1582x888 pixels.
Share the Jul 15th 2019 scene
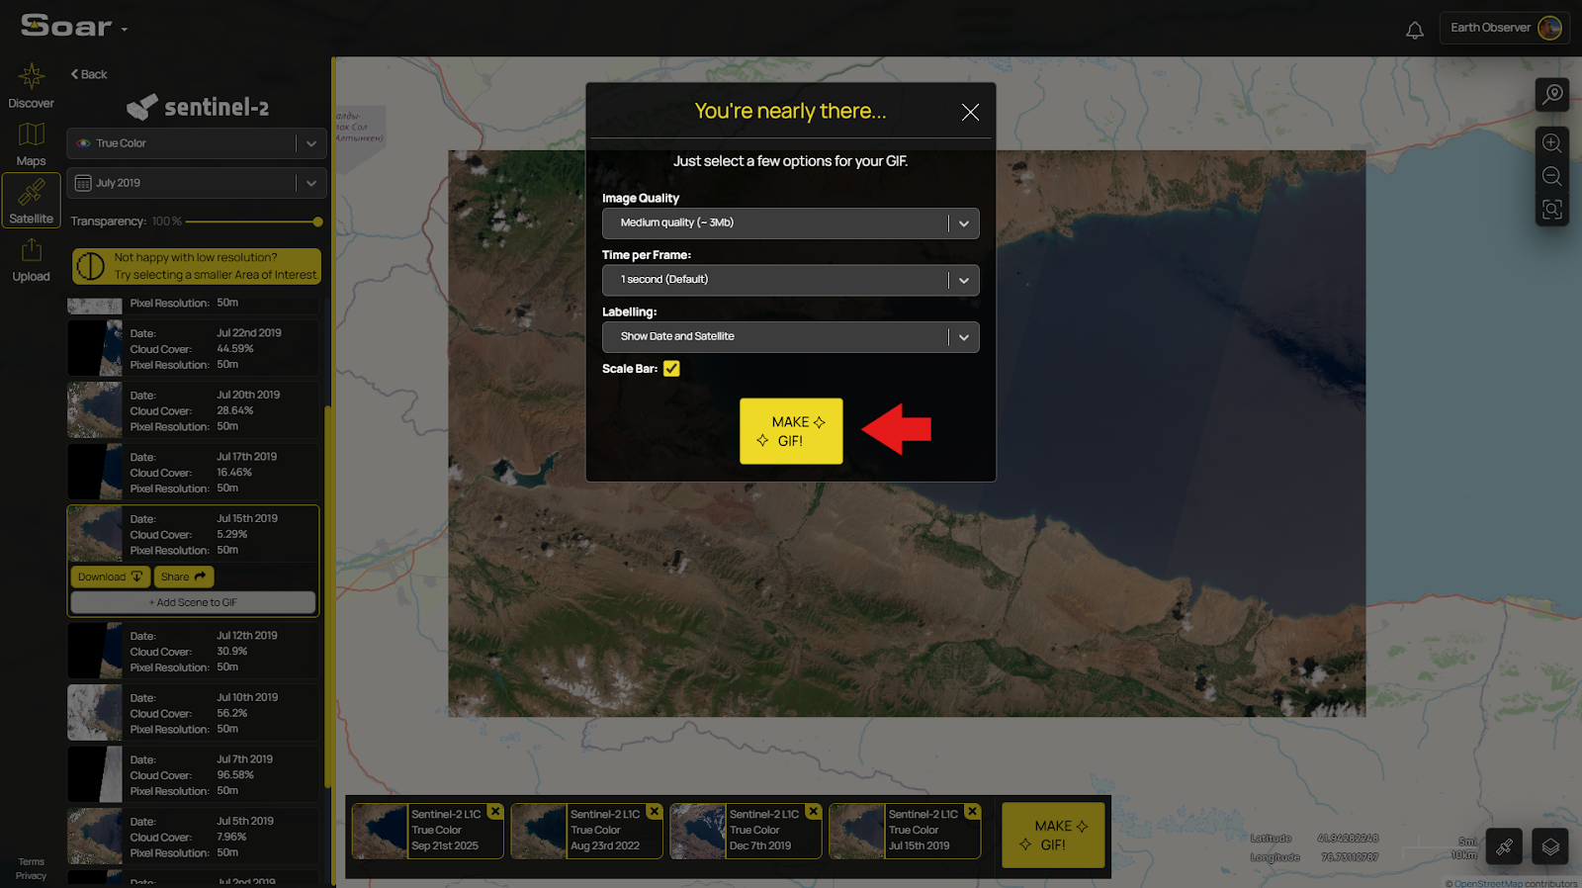click(184, 577)
